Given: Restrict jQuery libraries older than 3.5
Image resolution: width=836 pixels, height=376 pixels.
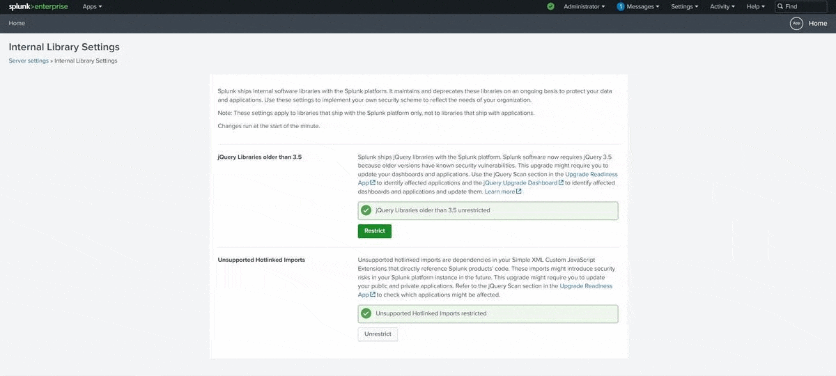Looking at the screenshot, I should pos(375,231).
